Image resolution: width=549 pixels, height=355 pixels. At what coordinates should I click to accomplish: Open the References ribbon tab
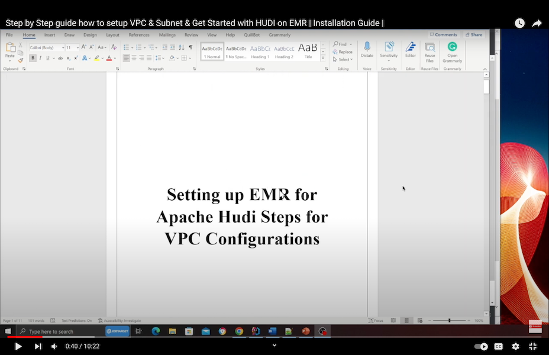(x=139, y=35)
